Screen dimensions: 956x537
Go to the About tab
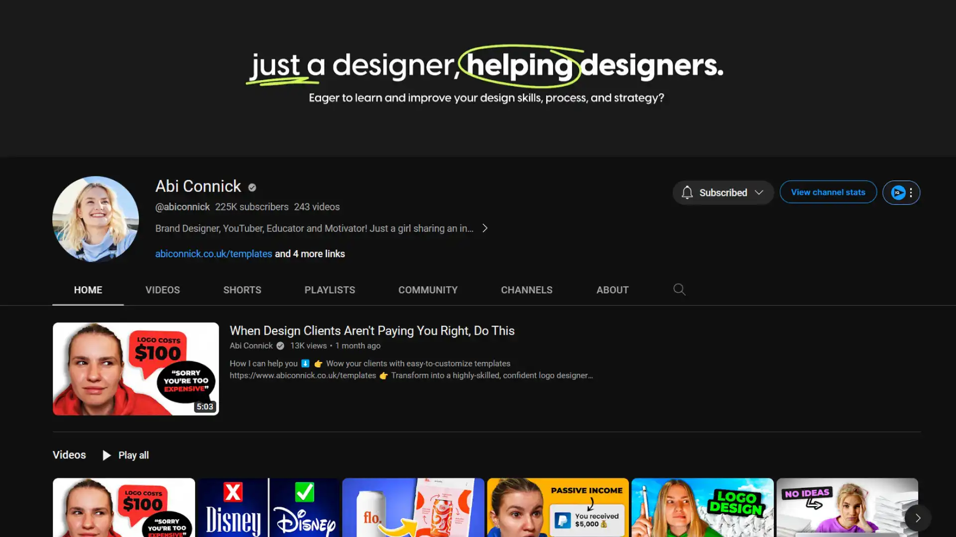pos(612,290)
